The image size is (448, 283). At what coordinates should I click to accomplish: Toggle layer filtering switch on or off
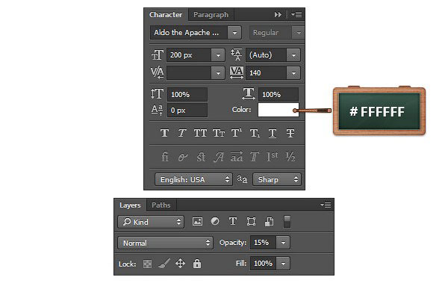pos(287,222)
